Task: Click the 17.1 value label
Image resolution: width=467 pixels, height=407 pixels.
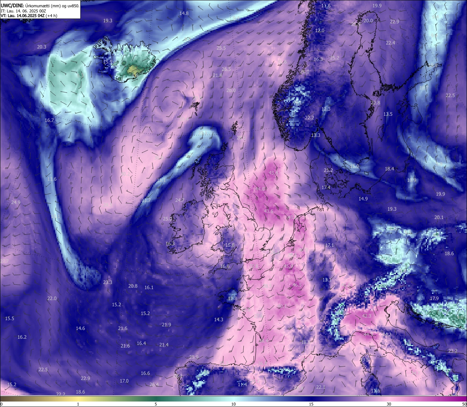Action: [329, 245]
